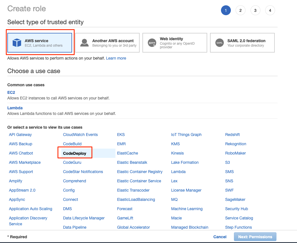Select CodeDeploy from the service list

pos(75,153)
